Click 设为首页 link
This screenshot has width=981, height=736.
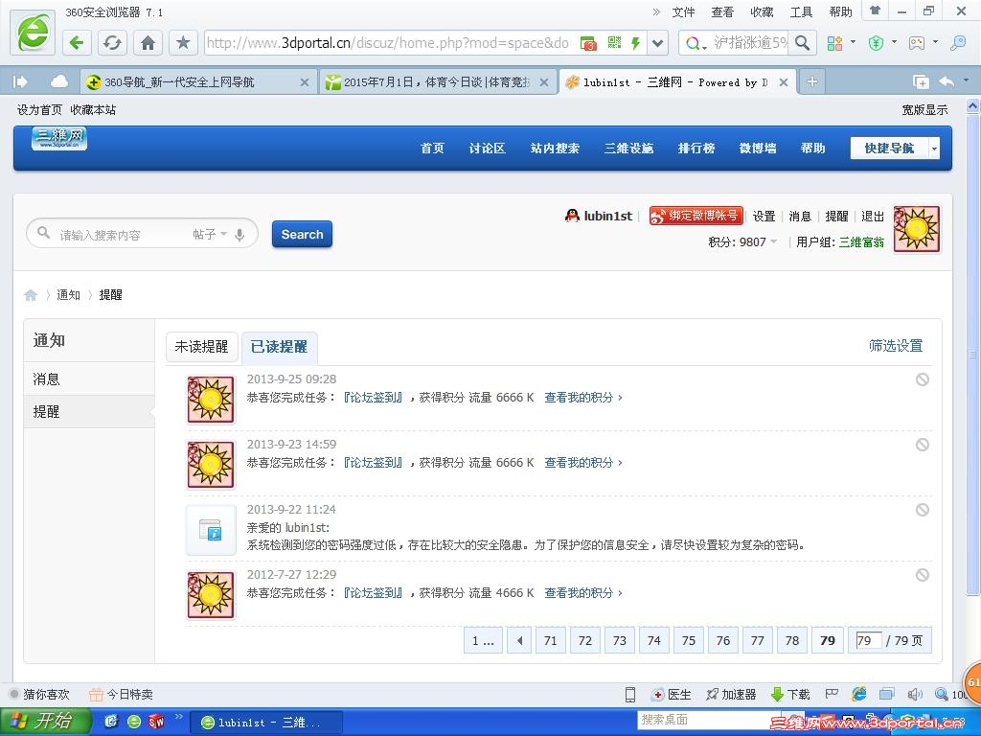pyautogui.click(x=39, y=109)
